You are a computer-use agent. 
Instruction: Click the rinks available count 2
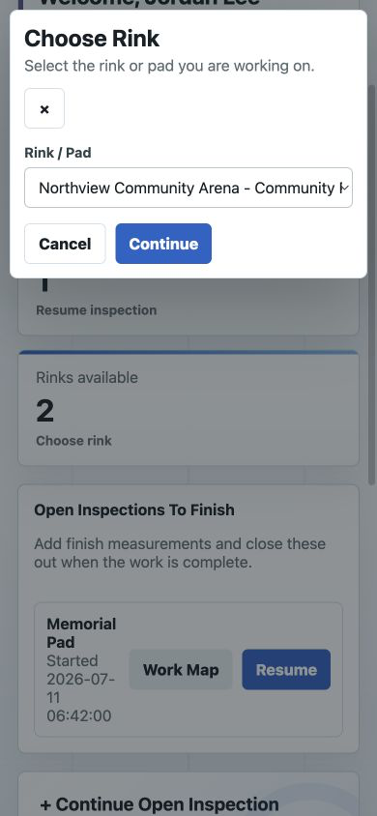(x=45, y=411)
